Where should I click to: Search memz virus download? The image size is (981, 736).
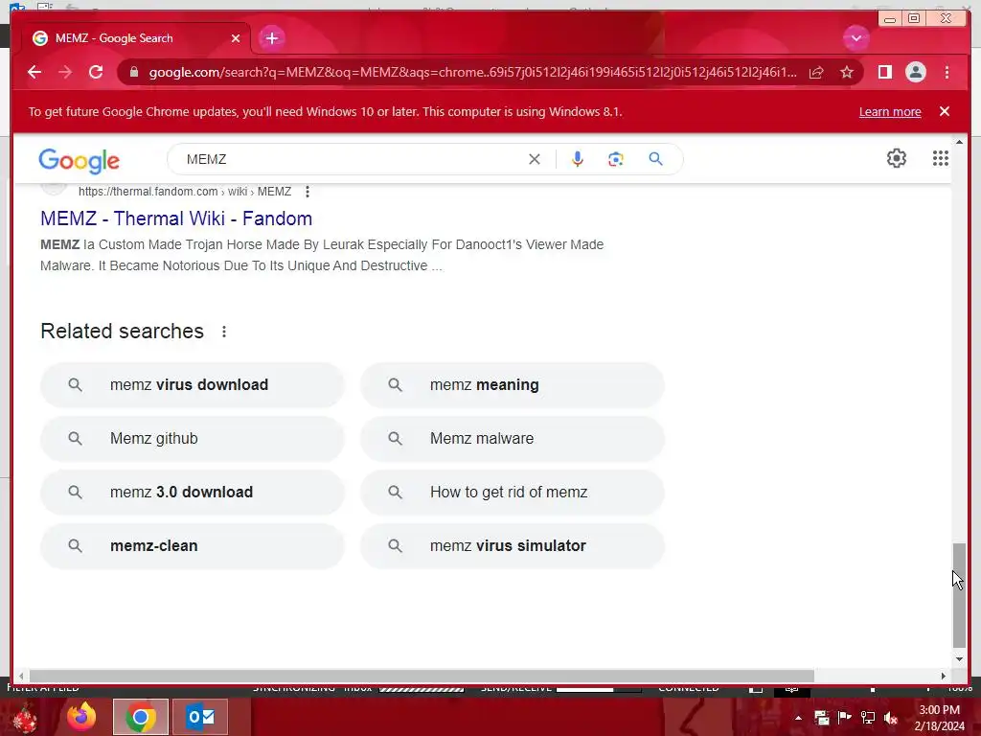pyautogui.click(x=192, y=385)
